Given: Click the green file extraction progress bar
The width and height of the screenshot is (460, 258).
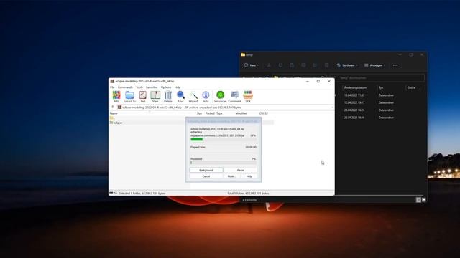Looking at the screenshot, I should coord(224,139).
